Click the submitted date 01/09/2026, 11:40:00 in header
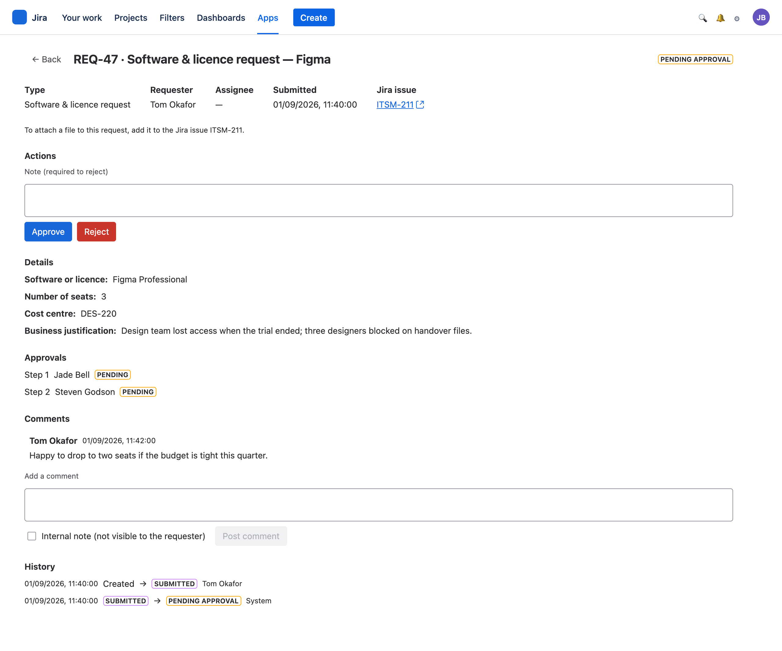Image resolution: width=782 pixels, height=651 pixels. click(315, 105)
